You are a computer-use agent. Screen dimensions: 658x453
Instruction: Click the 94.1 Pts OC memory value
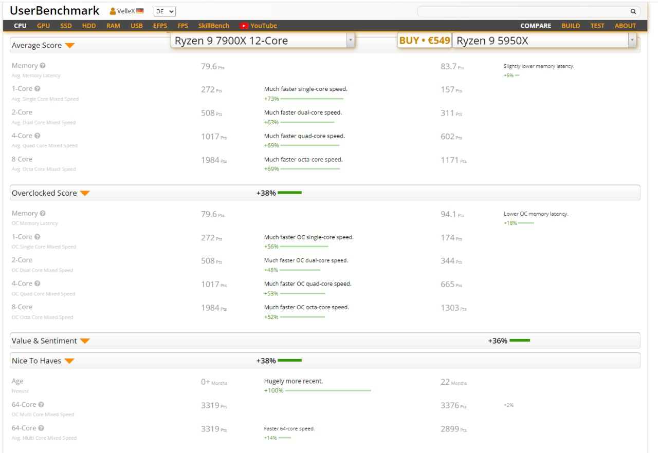pyautogui.click(x=452, y=214)
